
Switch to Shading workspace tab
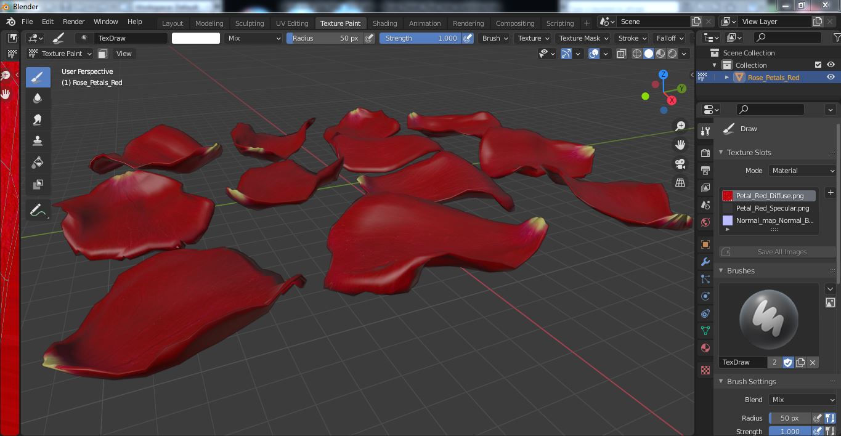pyautogui.click(x=384, y=23)
